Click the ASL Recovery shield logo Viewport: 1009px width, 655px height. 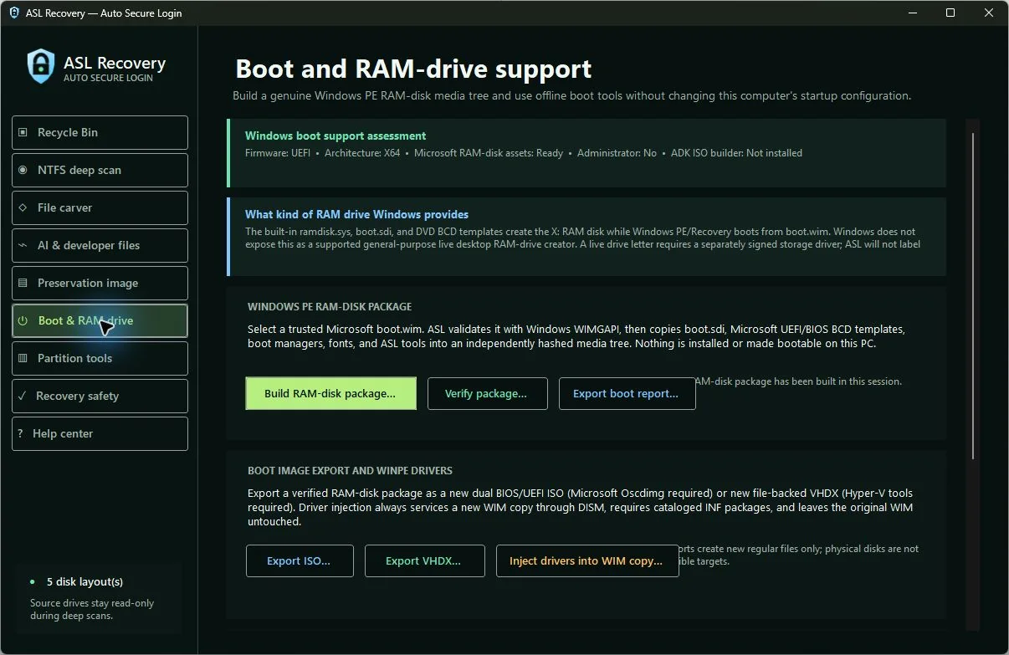tap(41, 66)
